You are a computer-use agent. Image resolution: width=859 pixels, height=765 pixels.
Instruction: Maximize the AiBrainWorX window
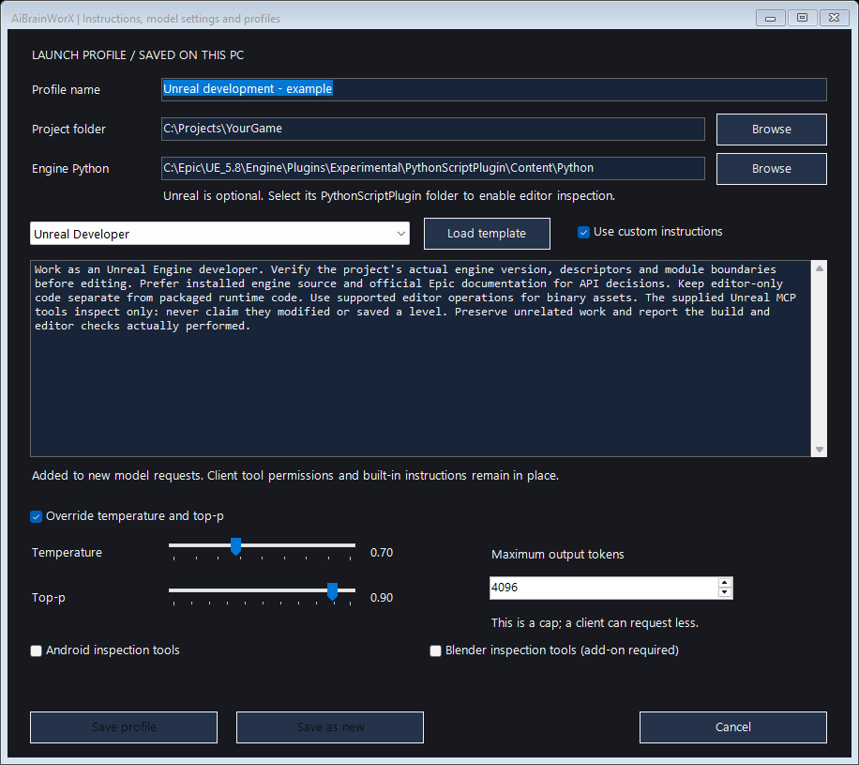pyautogui.click(x=802, y=18)
